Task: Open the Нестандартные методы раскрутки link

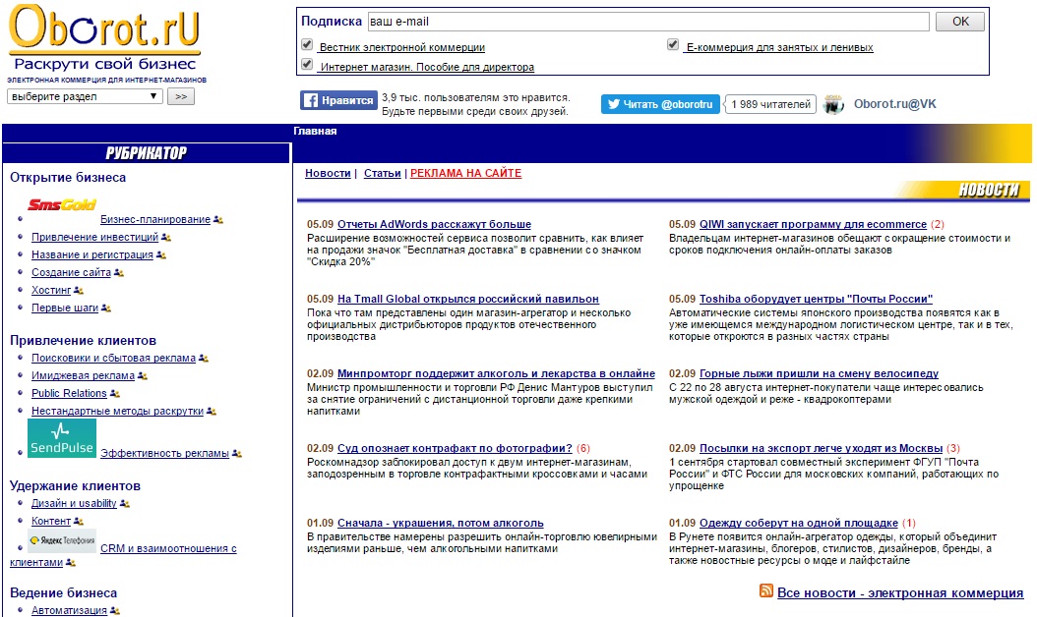Action: click(x=118, y=411)
